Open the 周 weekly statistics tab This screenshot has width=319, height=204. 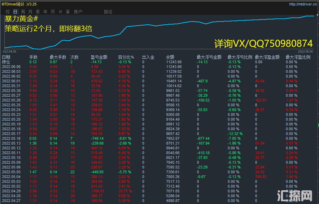click(23, 12)
